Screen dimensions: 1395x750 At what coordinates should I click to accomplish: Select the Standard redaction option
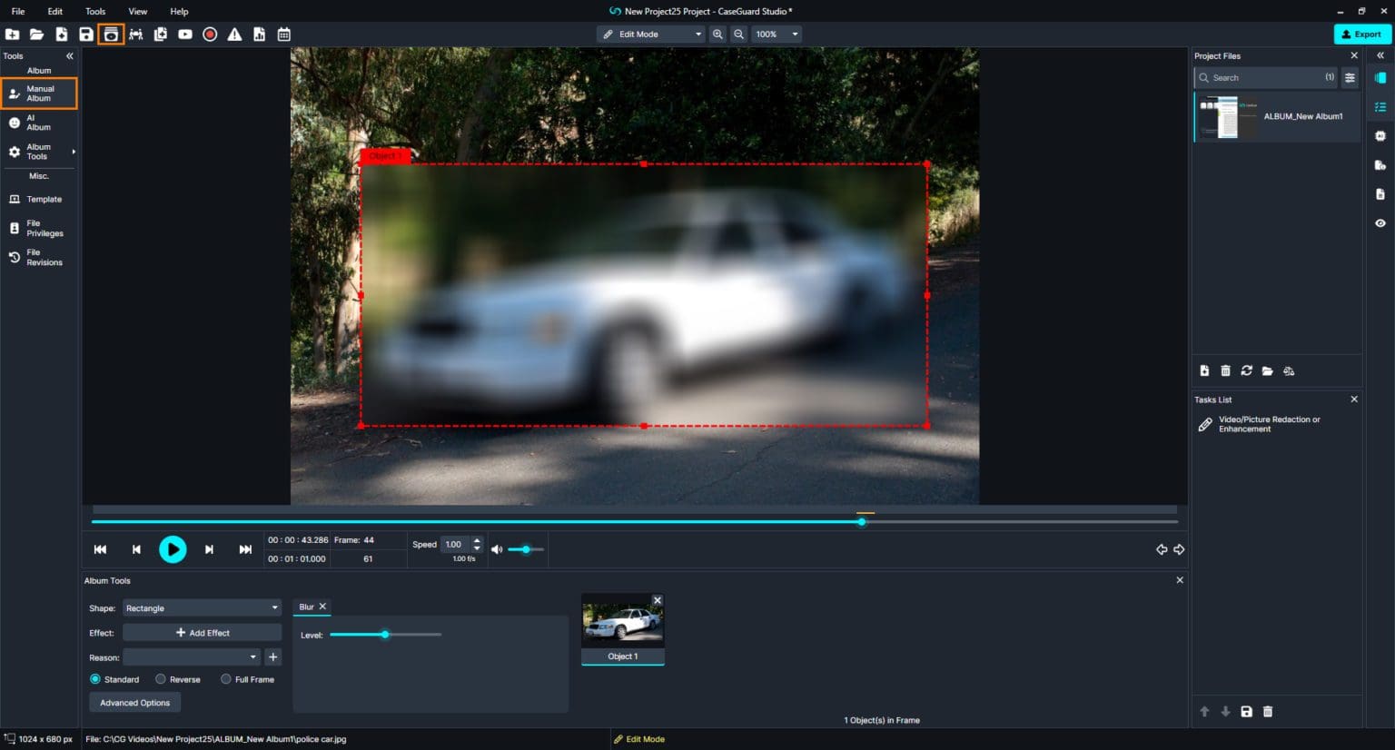[x=95, y=678]
